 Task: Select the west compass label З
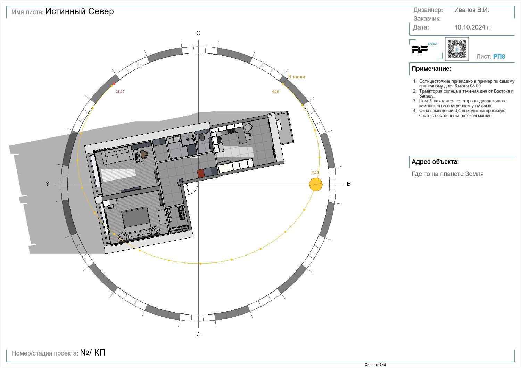pyautogui.click(x=48, y=184)
